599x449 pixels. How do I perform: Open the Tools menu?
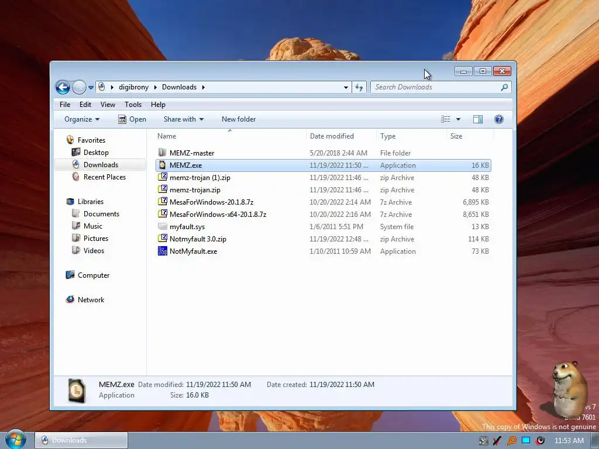[x=133, y=105]
